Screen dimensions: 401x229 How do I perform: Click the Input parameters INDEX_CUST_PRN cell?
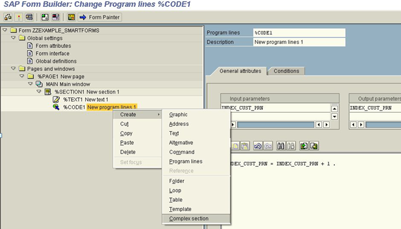pos(276,108)
